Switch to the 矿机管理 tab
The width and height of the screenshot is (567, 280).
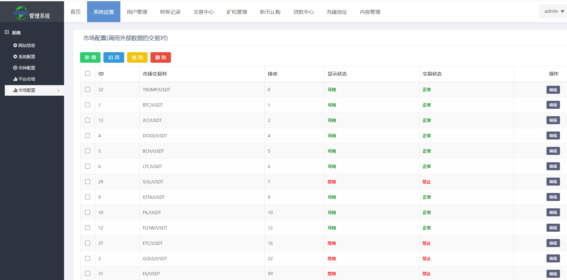pyautogui.click(x=237, y=12)
